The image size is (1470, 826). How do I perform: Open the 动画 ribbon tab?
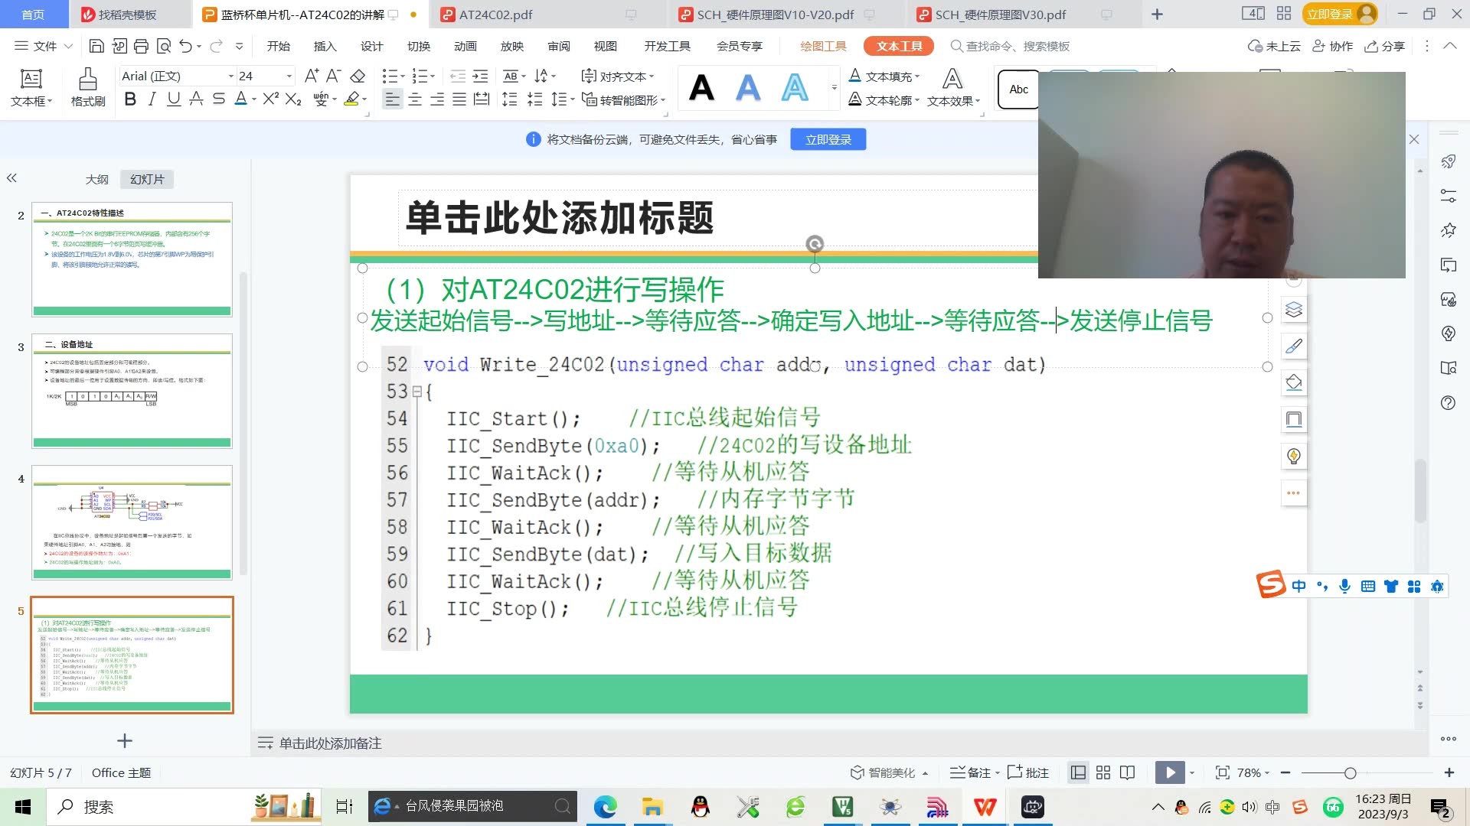(x=465, y=46)
